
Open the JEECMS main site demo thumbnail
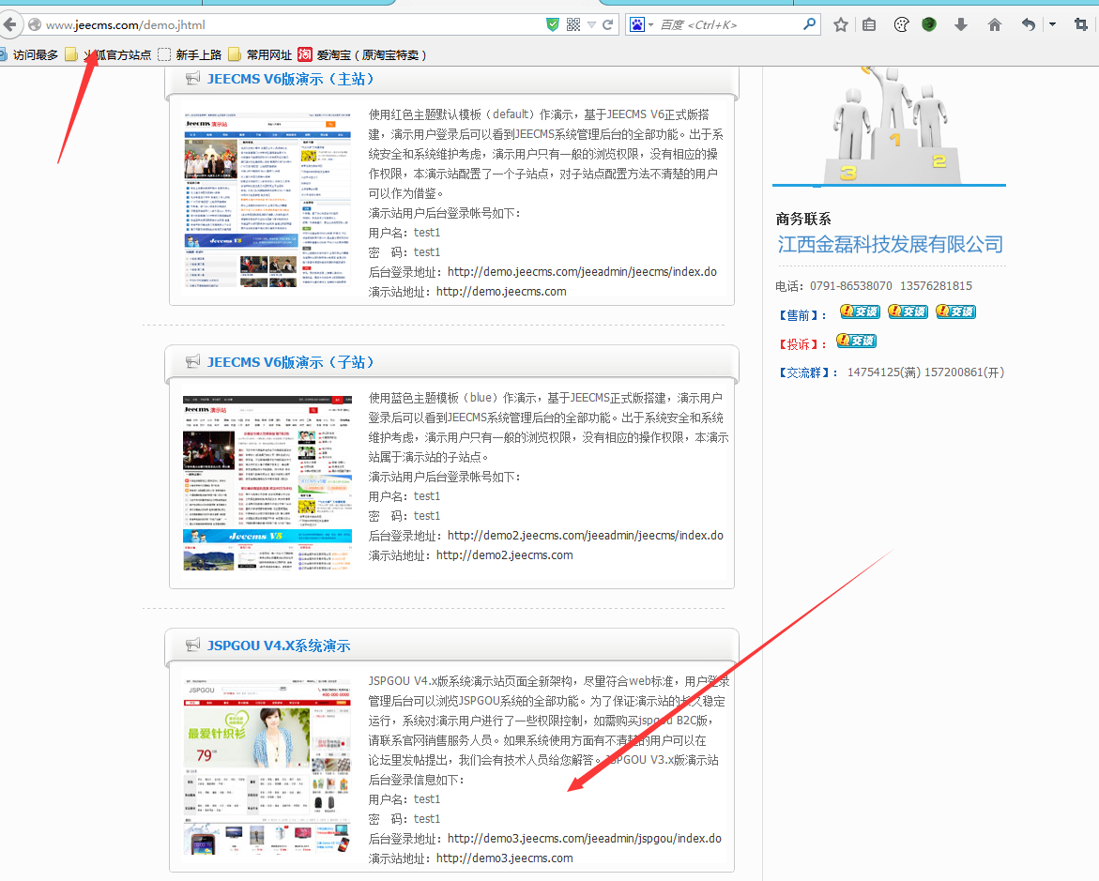[267, 199]
